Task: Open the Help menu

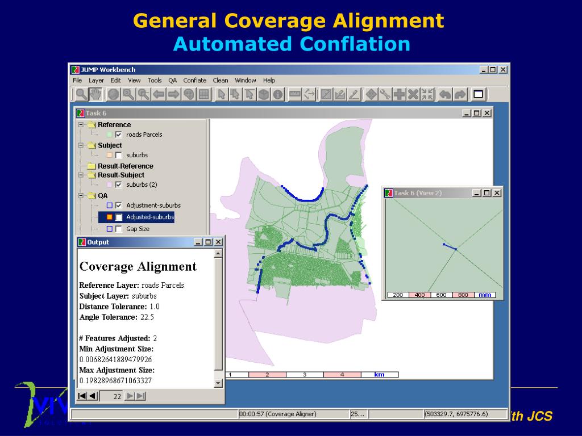Action: point(269,80)
